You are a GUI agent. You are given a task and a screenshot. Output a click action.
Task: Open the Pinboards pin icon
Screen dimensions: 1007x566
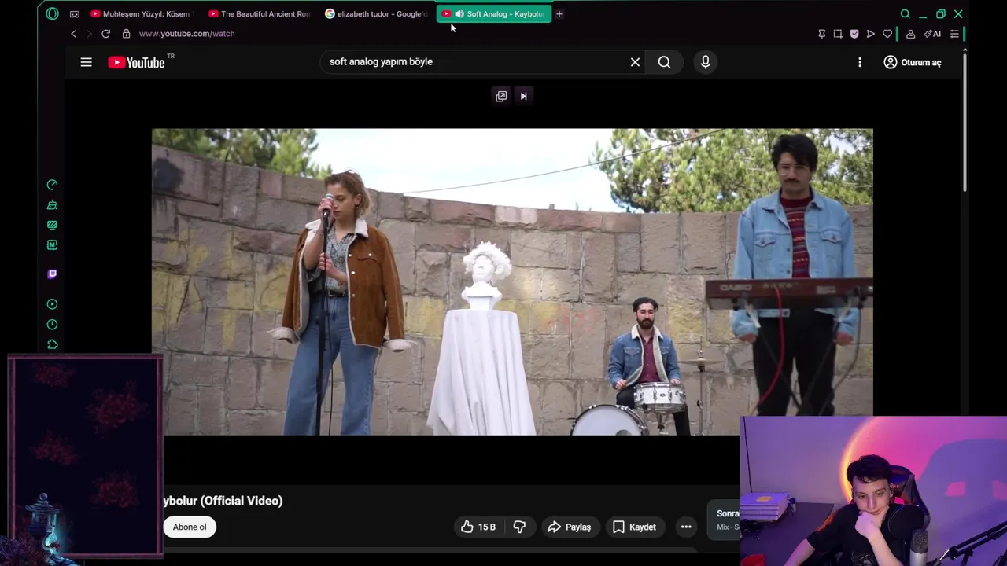pos(821,34)
